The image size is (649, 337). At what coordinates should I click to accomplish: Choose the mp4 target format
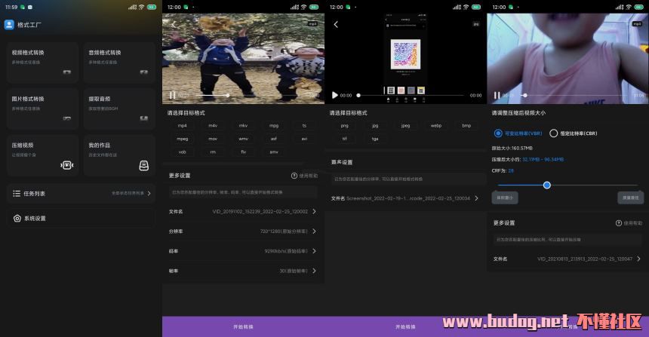[182, 126]
